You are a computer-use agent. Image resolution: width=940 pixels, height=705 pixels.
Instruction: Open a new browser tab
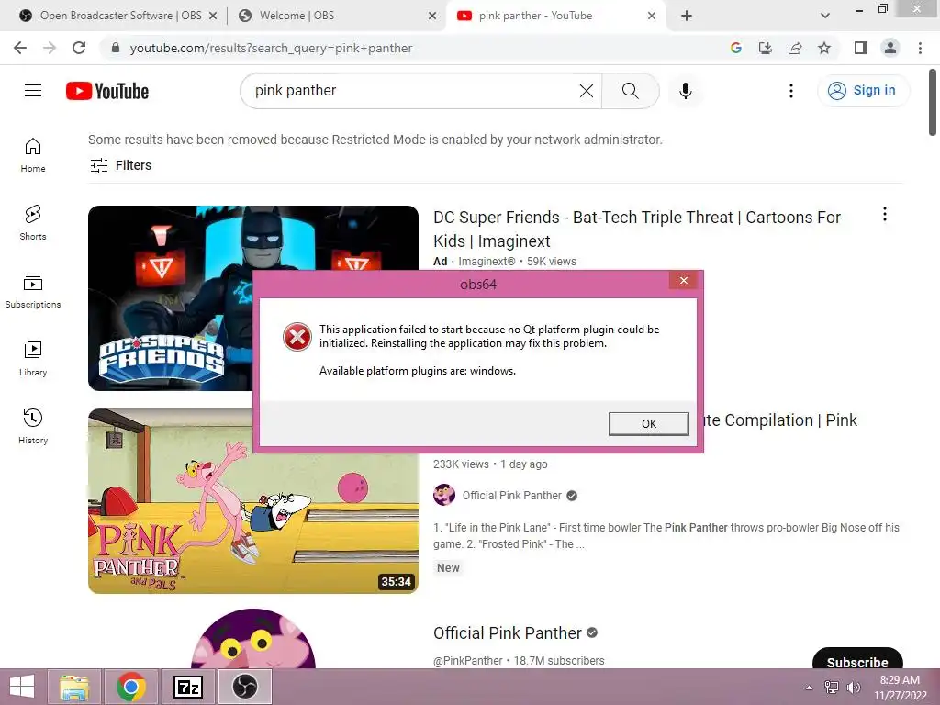[687, 16]
